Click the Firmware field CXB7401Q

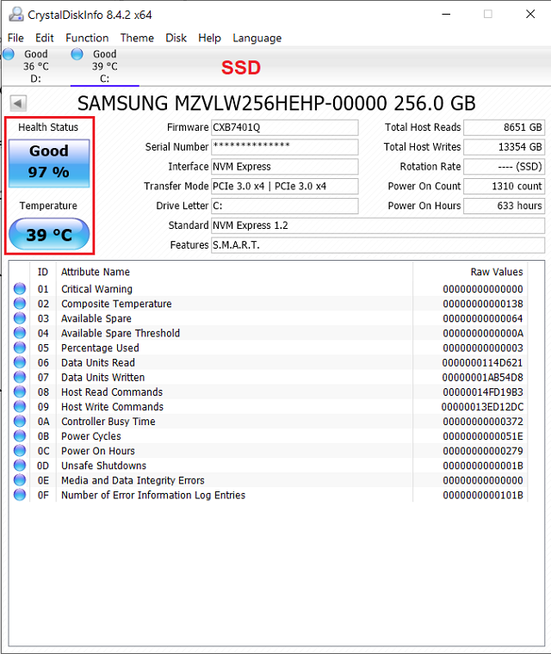point(285,127)
